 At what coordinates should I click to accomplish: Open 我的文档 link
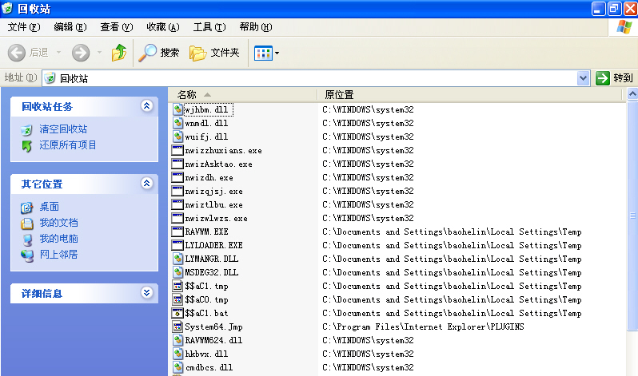click(x=58, y=223)
